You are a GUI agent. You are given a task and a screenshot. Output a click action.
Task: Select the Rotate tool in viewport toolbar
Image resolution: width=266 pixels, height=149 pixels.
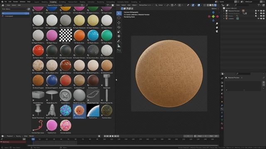pos(119,27)
